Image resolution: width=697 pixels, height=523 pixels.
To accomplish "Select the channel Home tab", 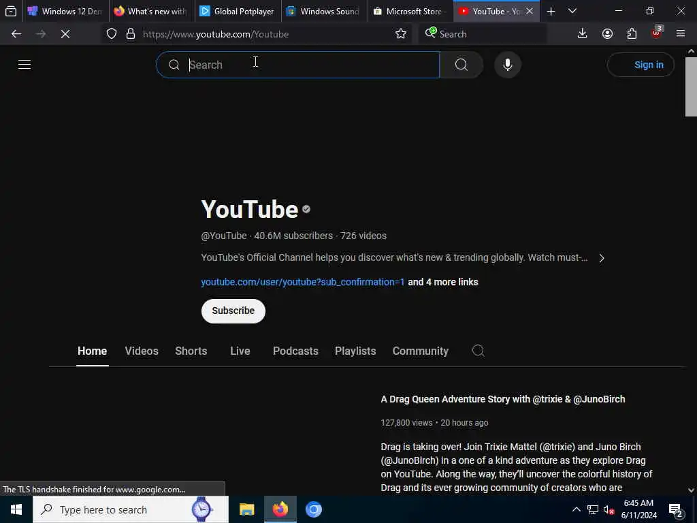I will 92,351.
